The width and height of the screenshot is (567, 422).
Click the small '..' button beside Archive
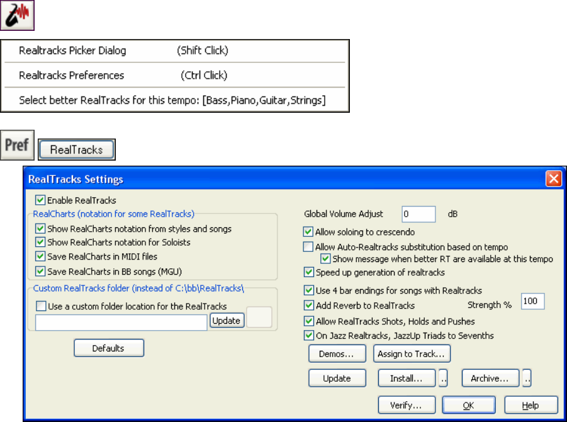[527, 378]
